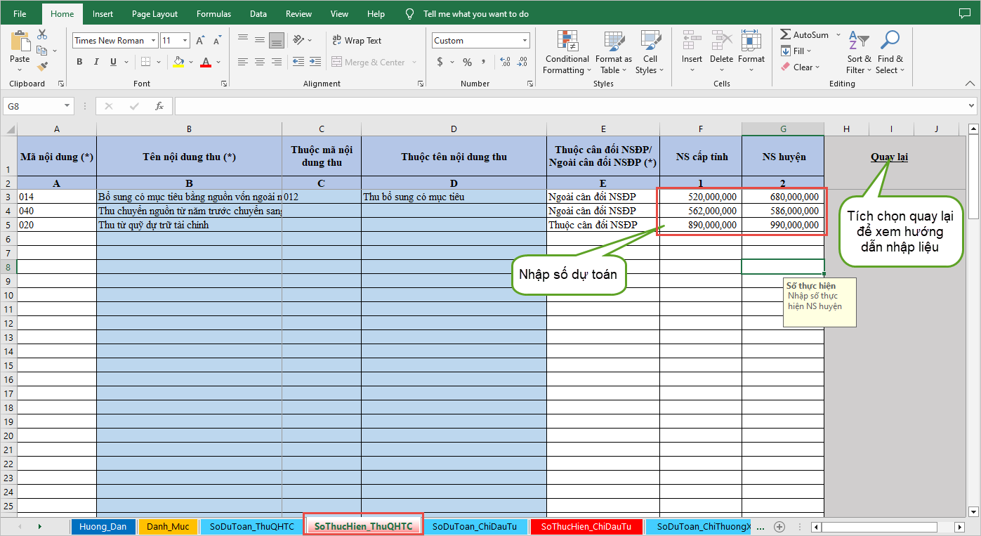Viewport: 981px width, 536px height.
Task: Click the Cut scissors icon
Action: point(42,34)
